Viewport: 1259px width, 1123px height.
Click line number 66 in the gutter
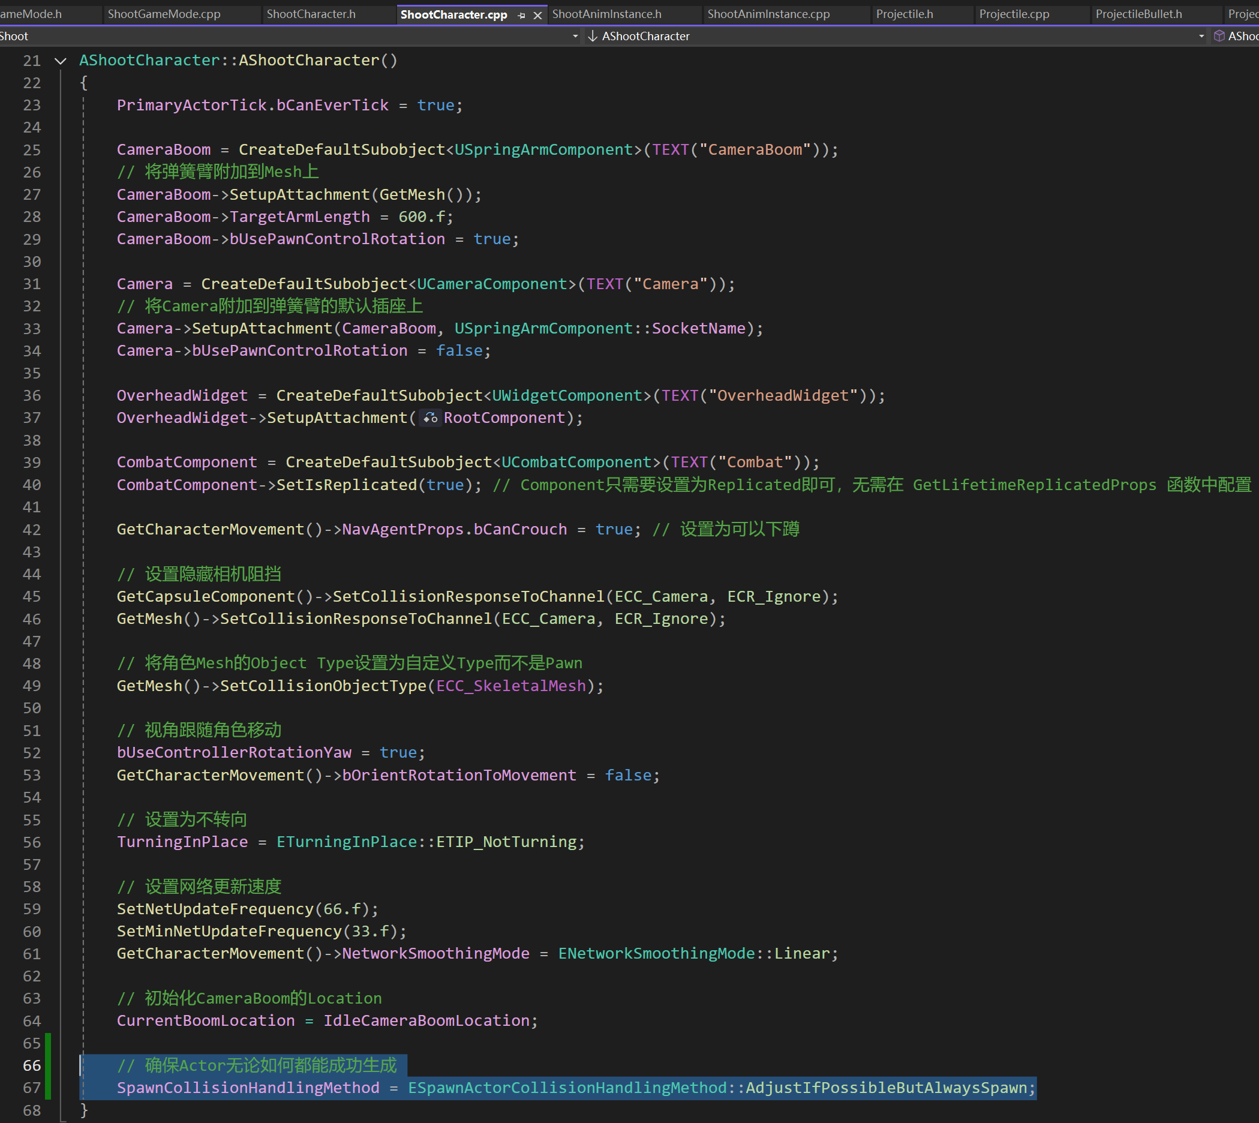[31, 1065]
